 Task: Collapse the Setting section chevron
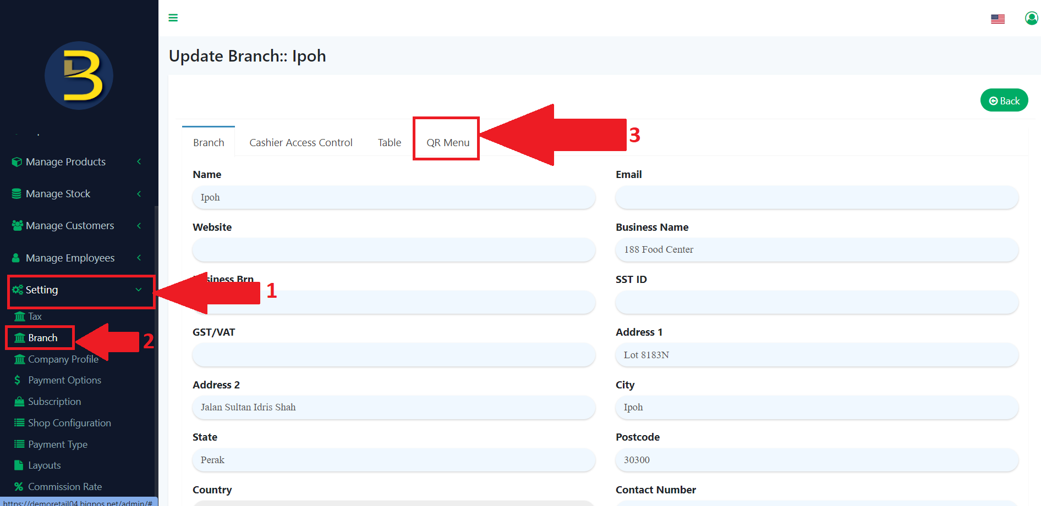click(138, 290)
